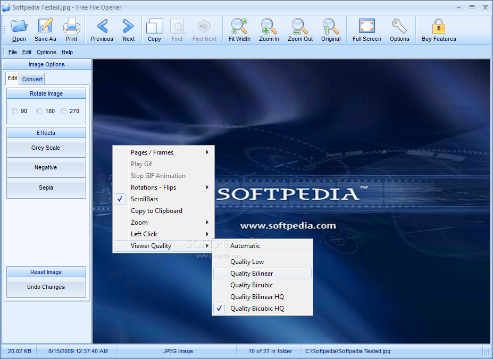493x359 pixels.
Task: Apply the Grey Scale effect
Action: coord(46,148)
